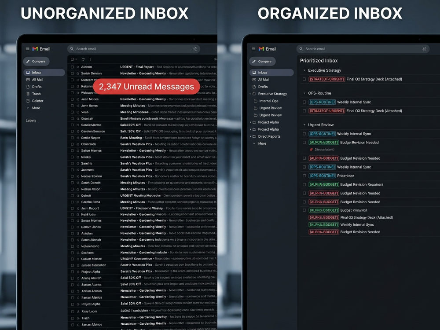Collapse the Urgent Review section in Prioritized Inbox
Screen dimensions: 440x330
[304, 125]
